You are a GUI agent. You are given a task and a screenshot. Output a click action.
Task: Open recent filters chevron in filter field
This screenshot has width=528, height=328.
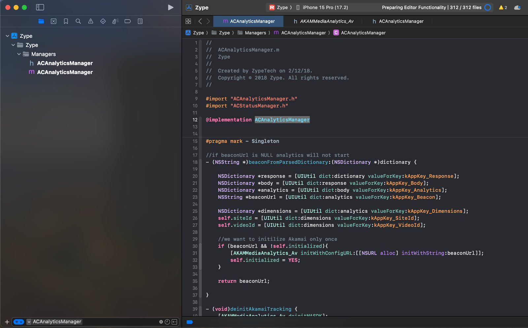(x=29, y=322)
